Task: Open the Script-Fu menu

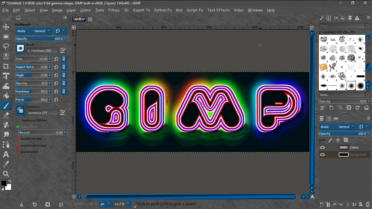Action: coord(195,10)
